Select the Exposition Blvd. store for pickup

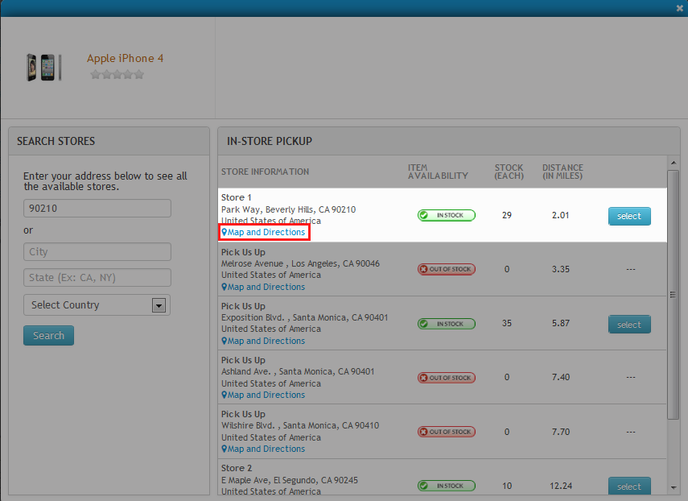point(629,325)
